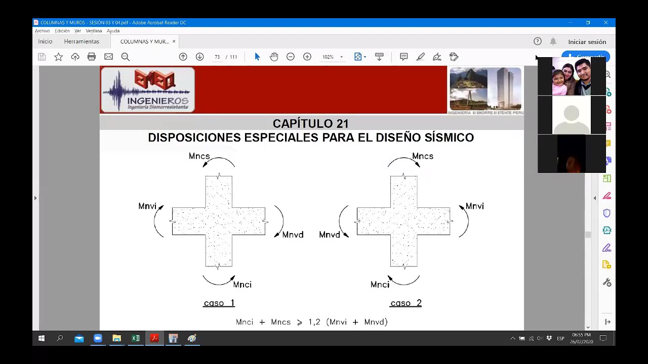The image size is (648, 364).
Task: Click the blank avatar participant thumbnail
Action: (x=572, y=115)
